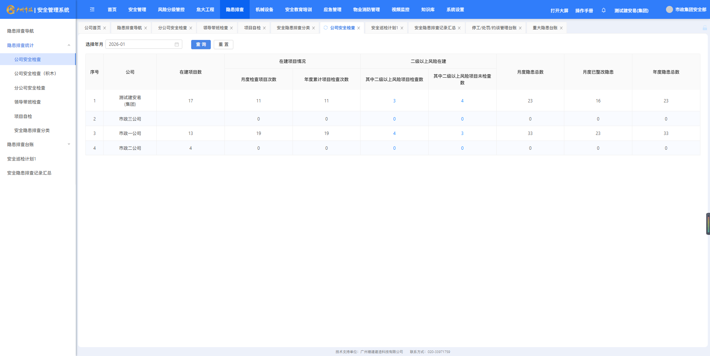This screenshot has height=356, width=710.
Task: Click the user avatar icon
Action: (x=669, y=10)
